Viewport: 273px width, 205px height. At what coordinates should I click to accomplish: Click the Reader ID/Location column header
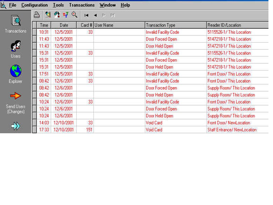(238, 25)
